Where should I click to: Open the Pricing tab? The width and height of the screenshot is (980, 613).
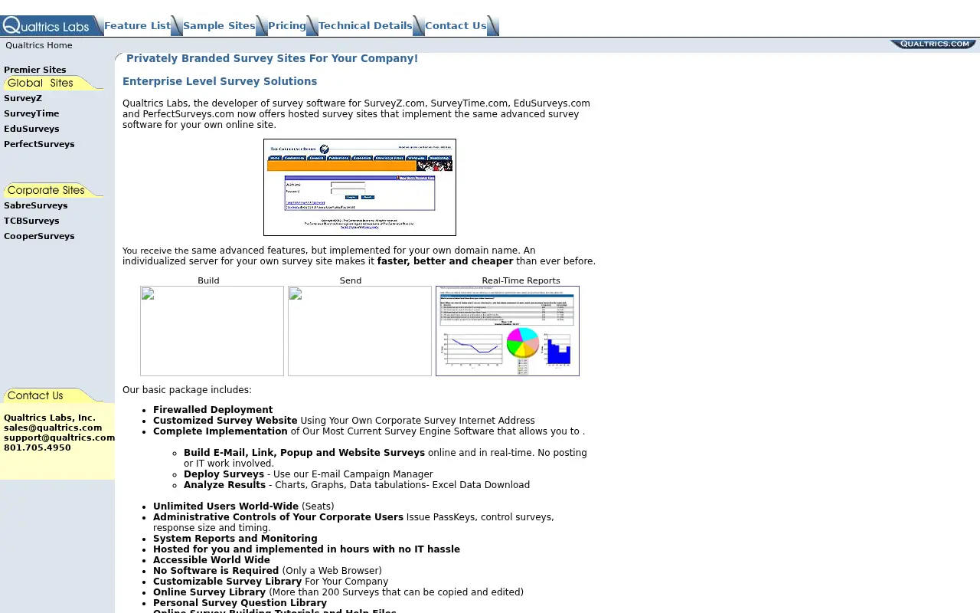tap(287, 25)
